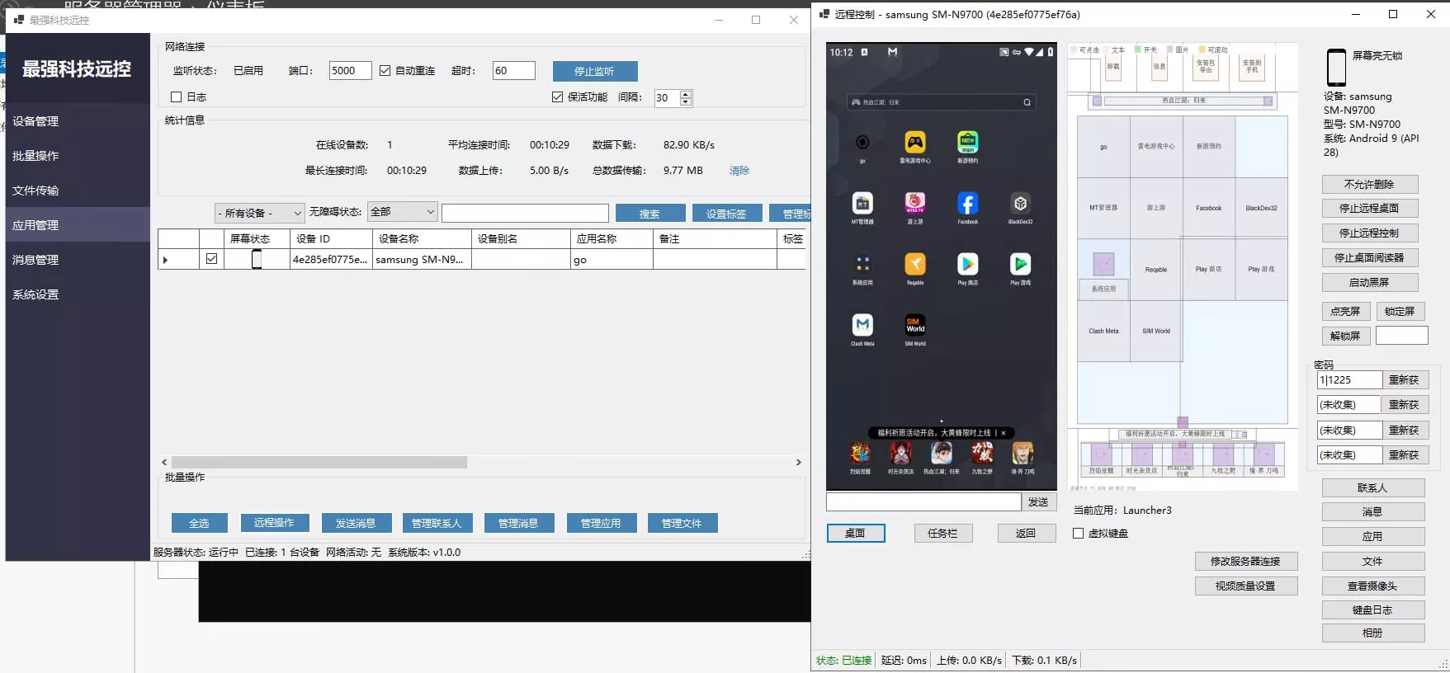Expand the 所有设备 dropdown
This screenshot has width=1450, height=673.
point(260,213)
